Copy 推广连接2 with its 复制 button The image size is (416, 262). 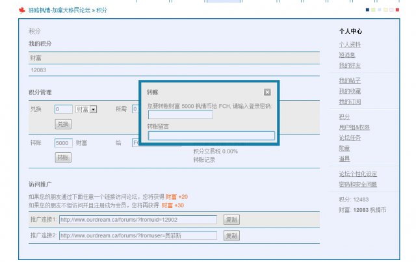[231, 235]
